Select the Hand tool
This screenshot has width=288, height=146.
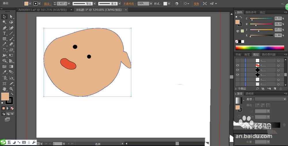tap(4, 89)
